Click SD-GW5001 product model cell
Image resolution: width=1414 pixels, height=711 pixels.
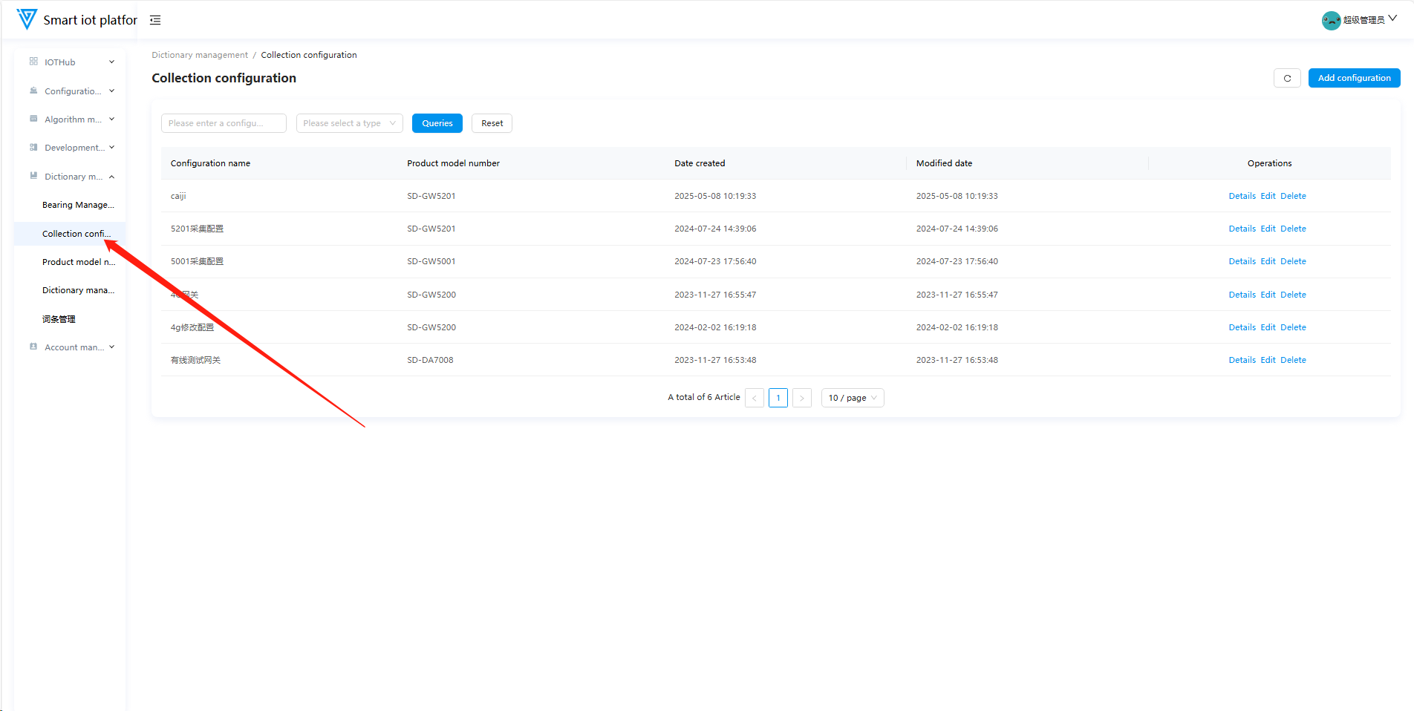click(x=431, y=261)
